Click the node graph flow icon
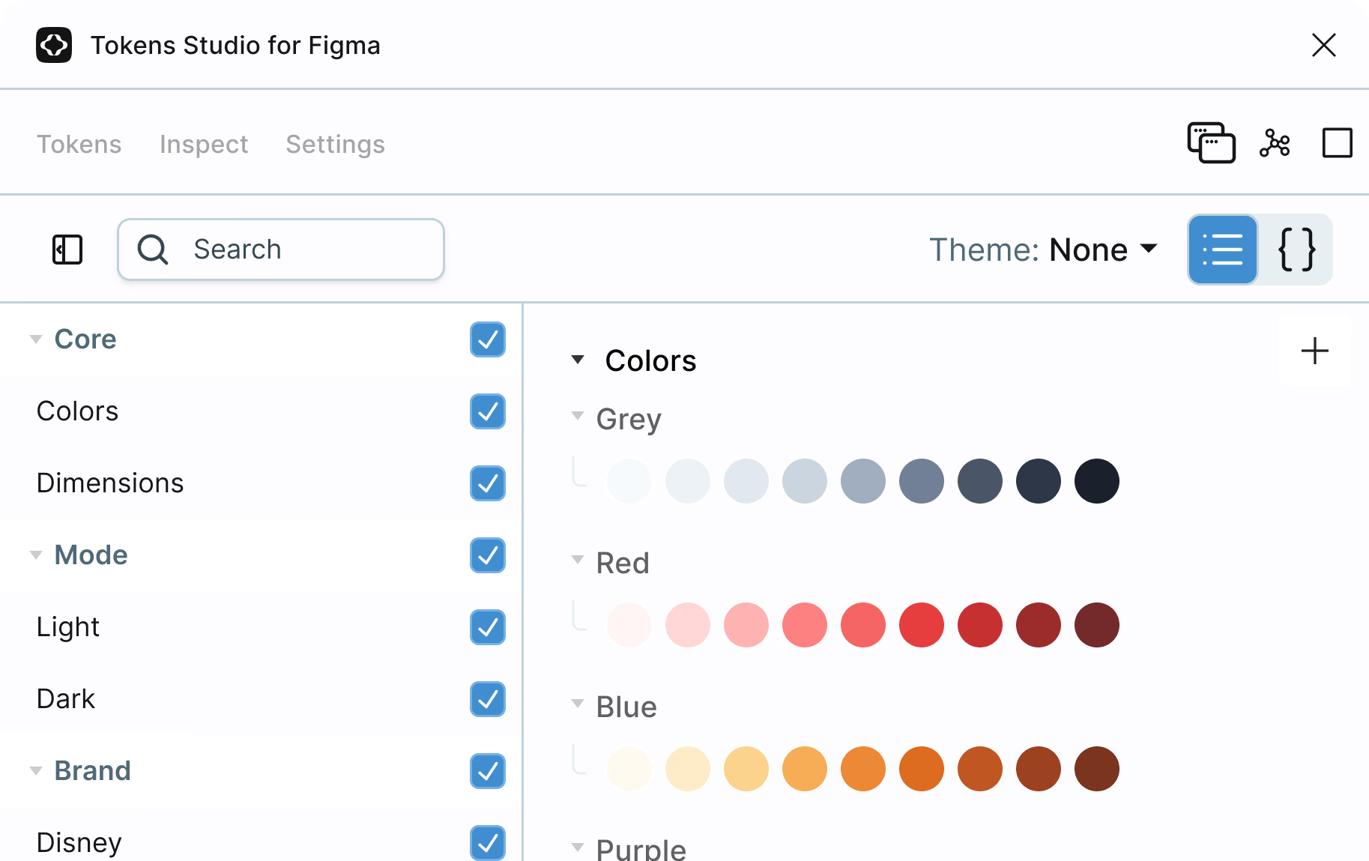Screen dimensions: 1369x861 point(1275,142)
